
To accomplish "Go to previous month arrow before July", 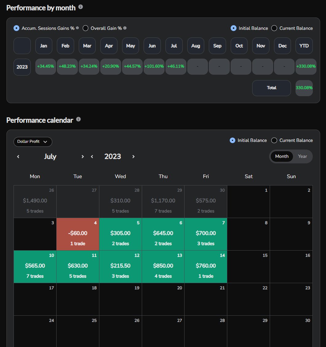I will coord(18,157).
